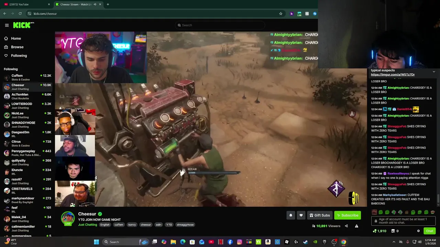Open Steam from the taskbar
This screenshot has height=247, width=440.
point(305,242)
